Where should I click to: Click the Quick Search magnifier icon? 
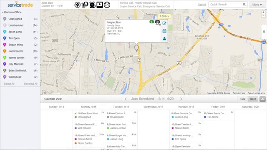click(x=244, y=5)
